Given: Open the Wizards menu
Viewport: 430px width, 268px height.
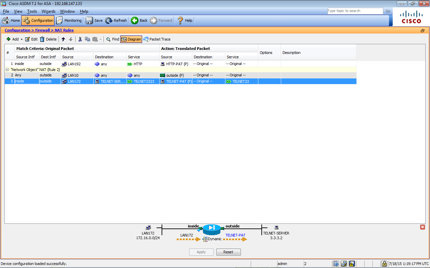Looking at the screenshot, I should (48, 11).
